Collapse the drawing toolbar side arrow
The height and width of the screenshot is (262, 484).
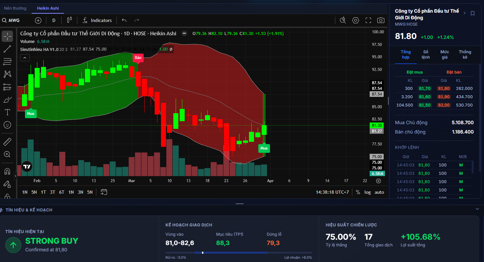pos(15,175)
